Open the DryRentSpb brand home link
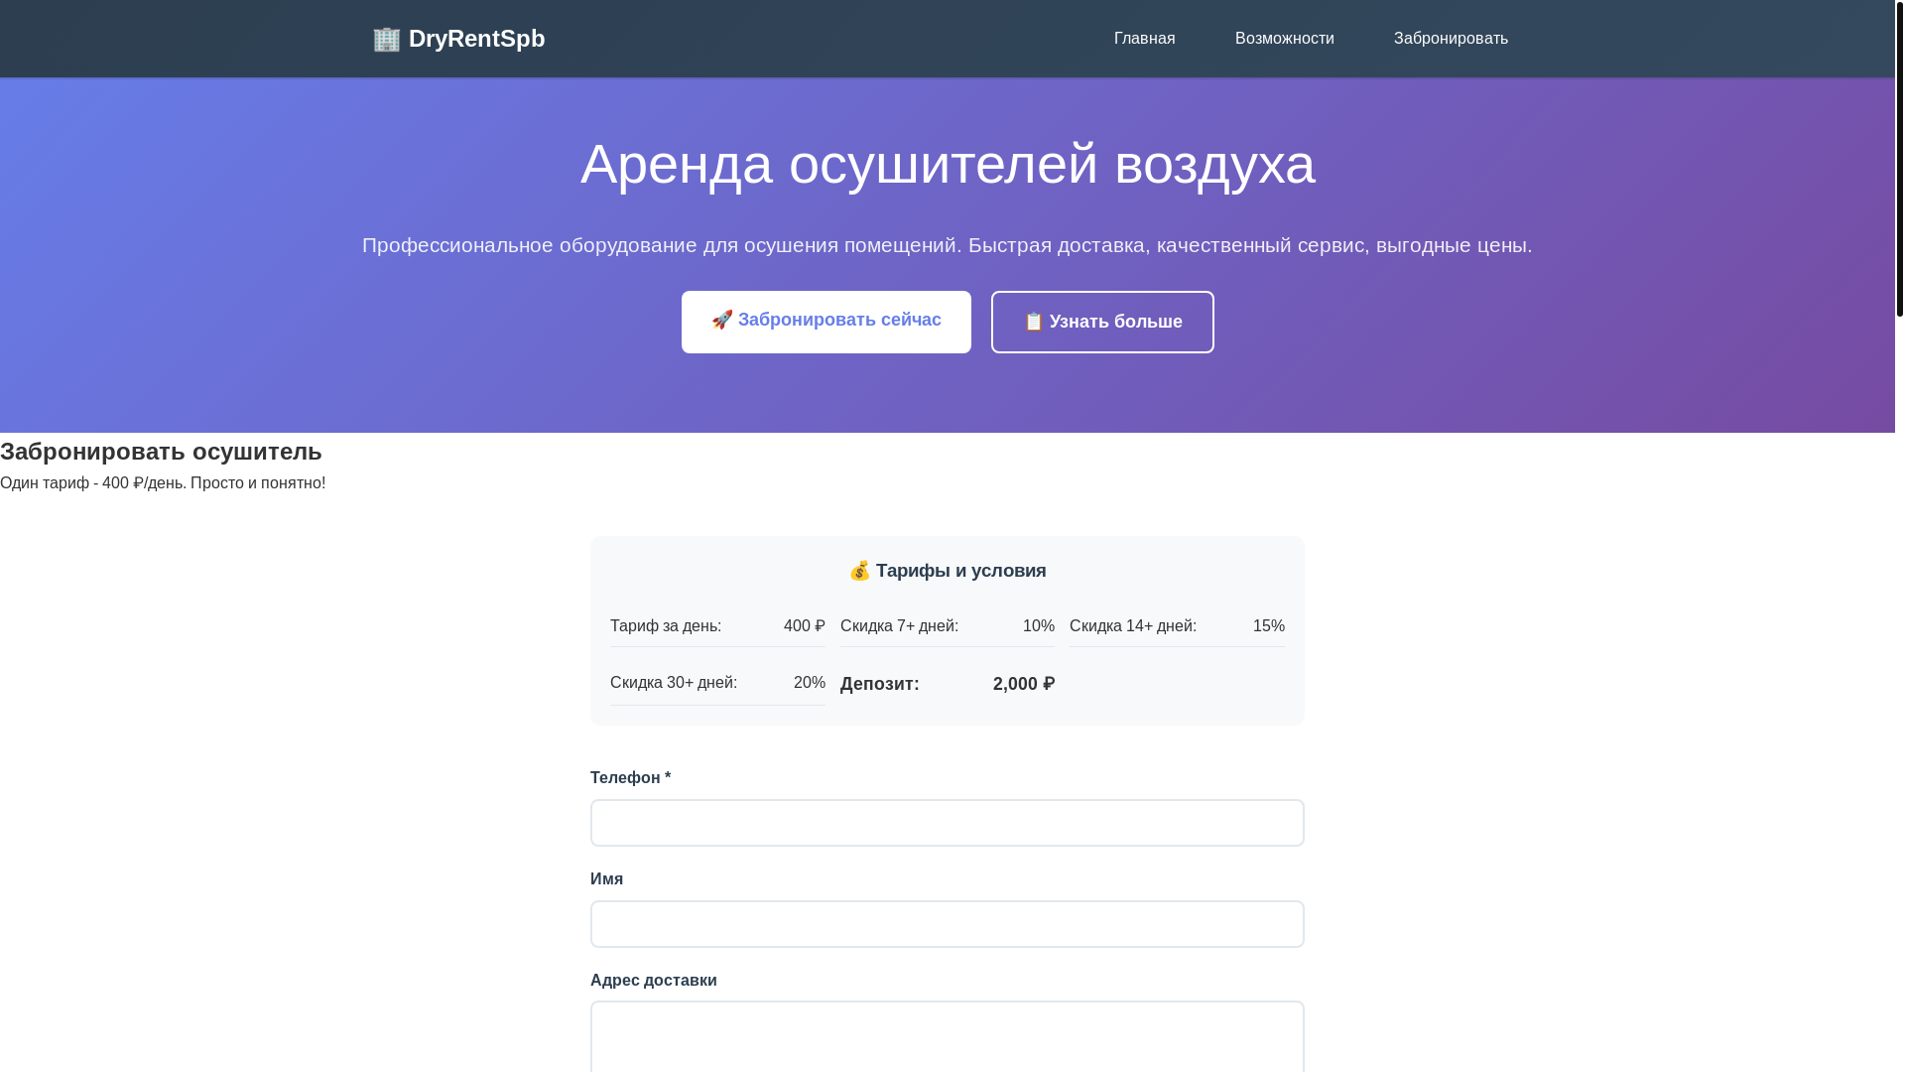The image size is (1905, 1072). click(x=458, y=39)
